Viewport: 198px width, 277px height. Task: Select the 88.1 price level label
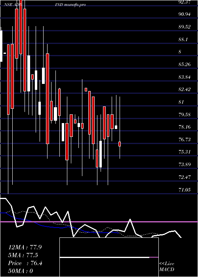tap(183, 40)
